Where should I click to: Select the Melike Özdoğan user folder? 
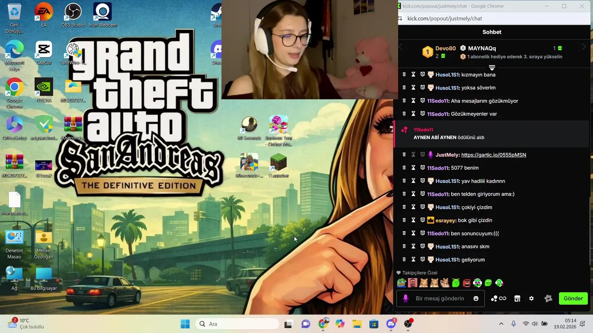click(44, 245)
